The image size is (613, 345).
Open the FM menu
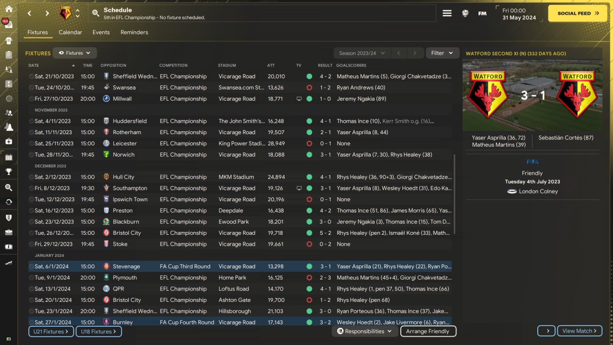pos(482,13)
